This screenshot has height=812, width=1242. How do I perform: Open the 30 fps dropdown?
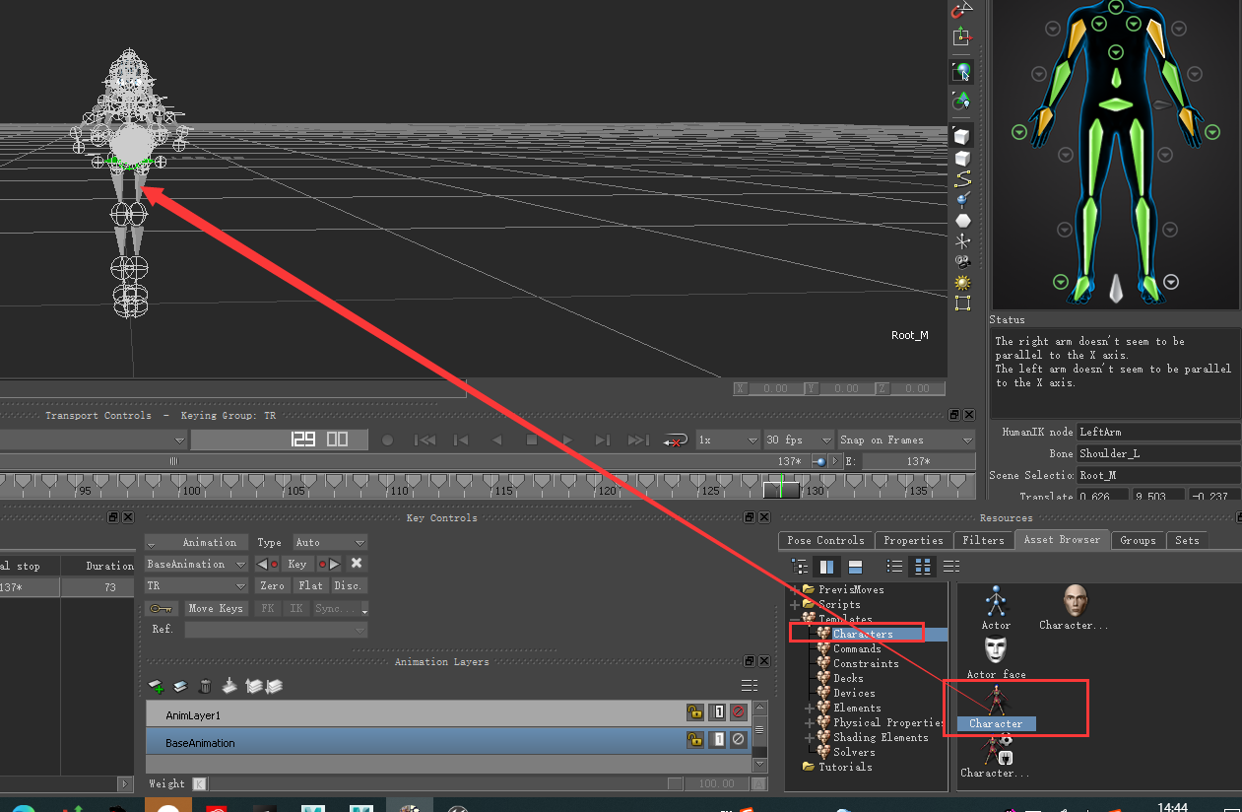click(798, 440)
